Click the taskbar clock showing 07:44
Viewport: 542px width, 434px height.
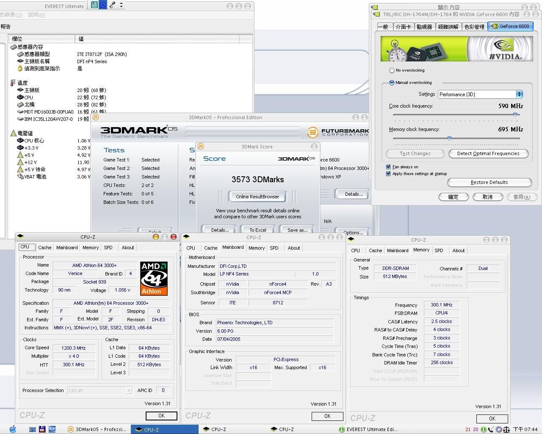pyautogui.click(x=525, y=429)
